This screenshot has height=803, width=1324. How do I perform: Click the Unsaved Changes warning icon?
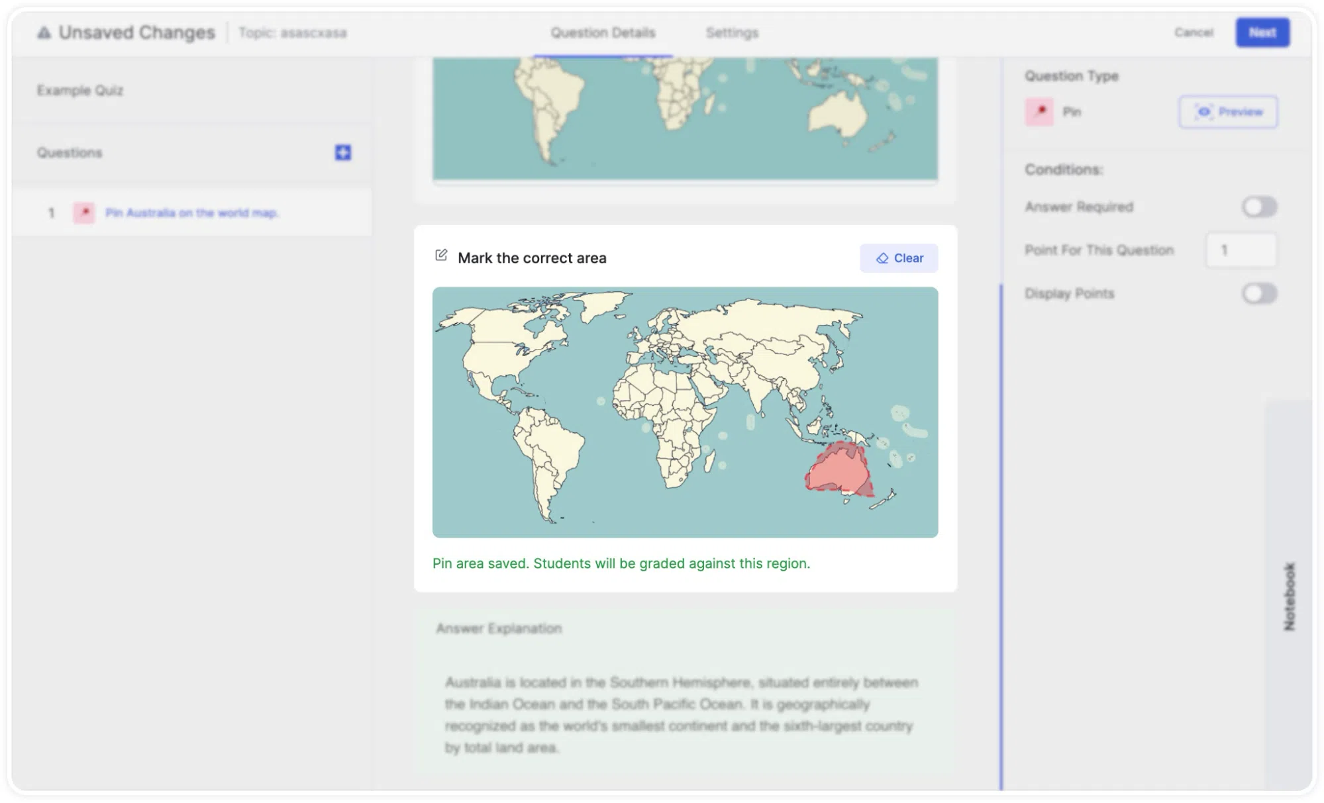[44, 32]
